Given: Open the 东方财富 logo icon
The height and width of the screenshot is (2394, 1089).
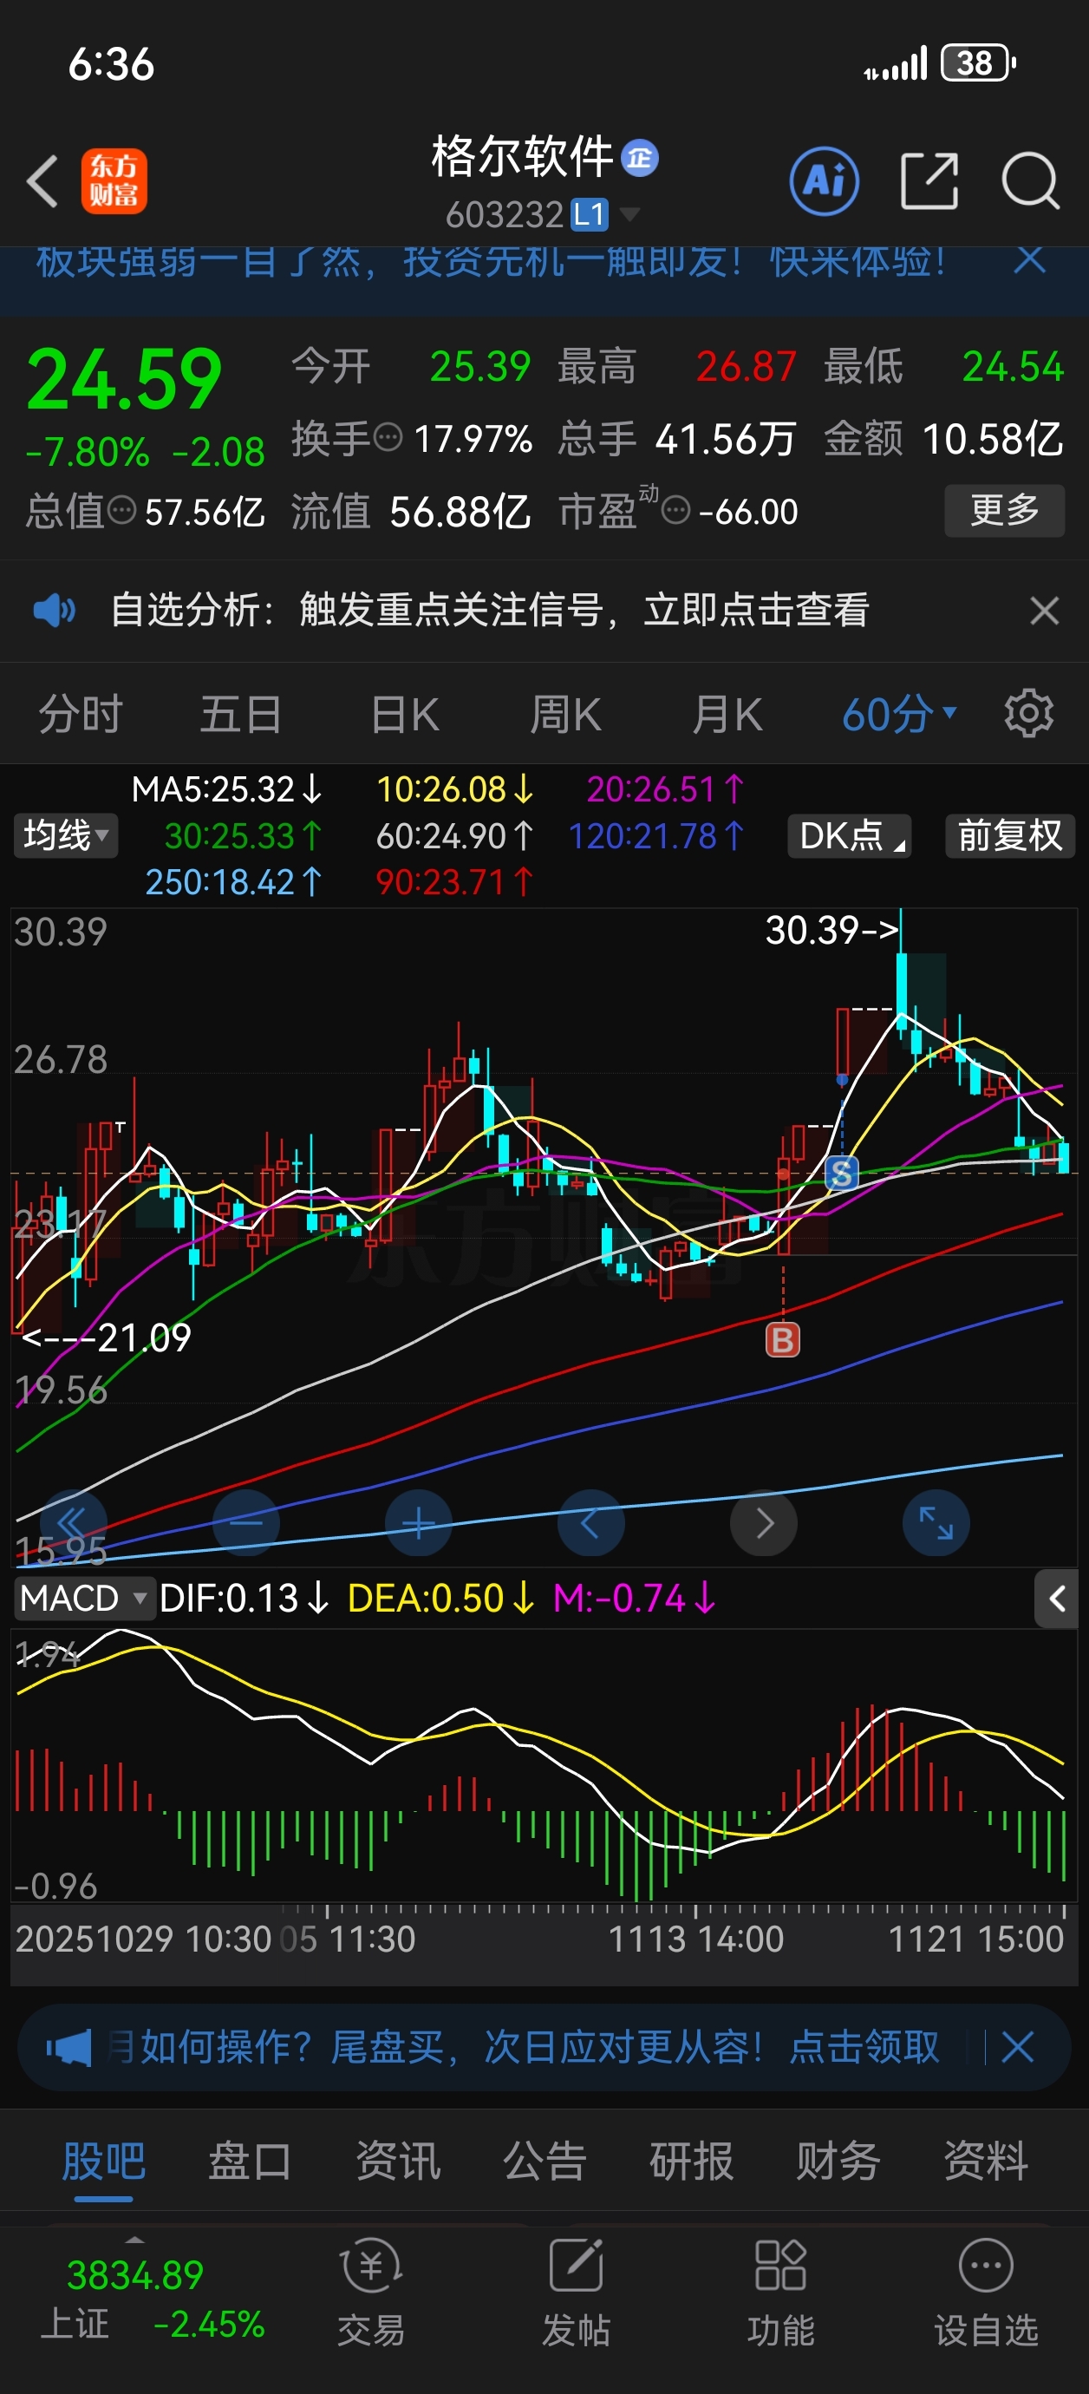Looking at the screenshot, I should (114, 181).
